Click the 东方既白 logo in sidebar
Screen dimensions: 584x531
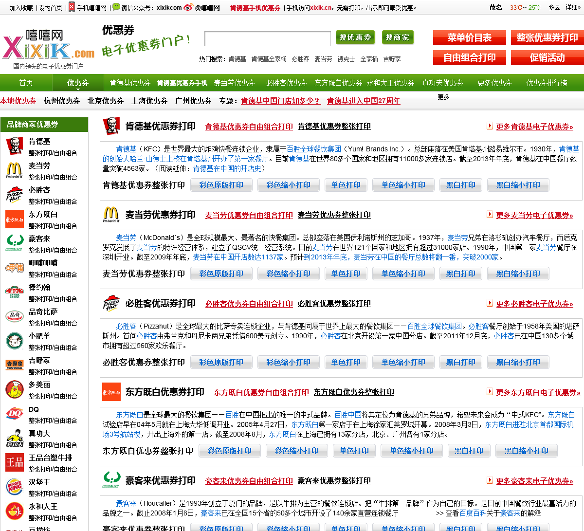click(x=14, y=219)
